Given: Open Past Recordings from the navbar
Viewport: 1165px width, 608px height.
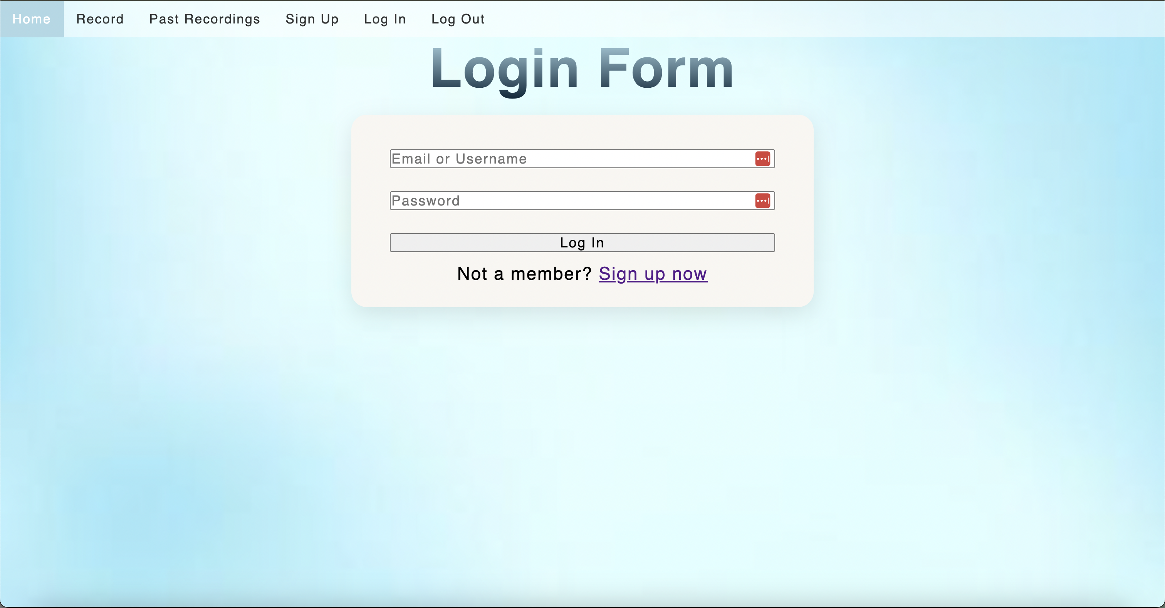Looking at the screenshot, I should [205, 19].
